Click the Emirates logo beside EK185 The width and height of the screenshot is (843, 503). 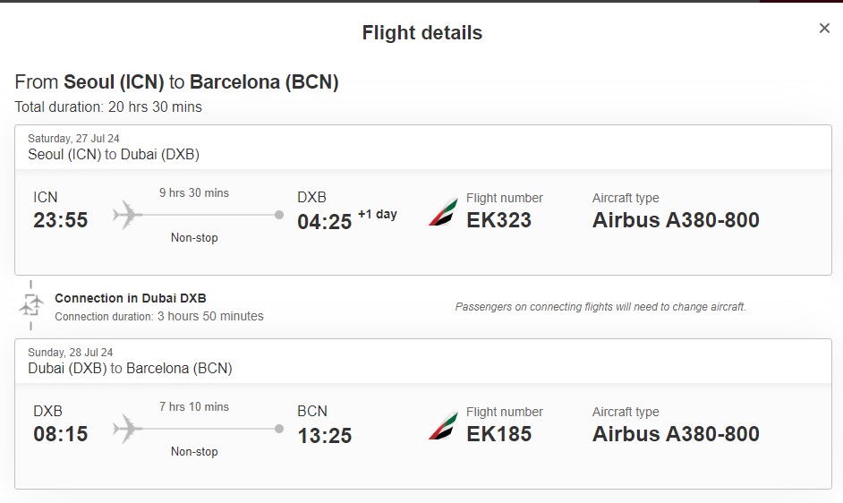[444, 425]
